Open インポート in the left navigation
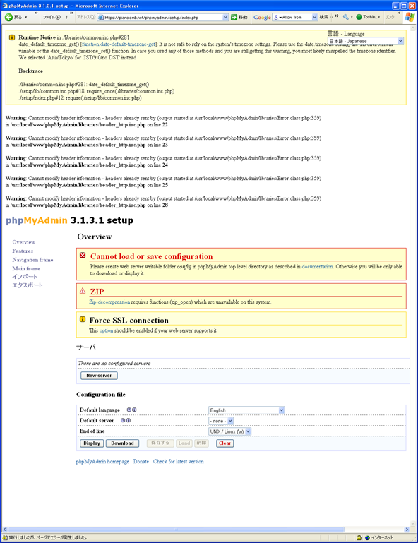The image size is (418, 543). [x=25, y=276]
